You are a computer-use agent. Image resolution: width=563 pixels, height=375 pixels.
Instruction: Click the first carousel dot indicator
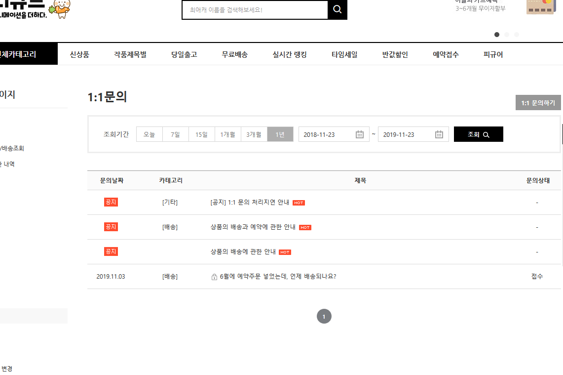[x=497, y=35]
